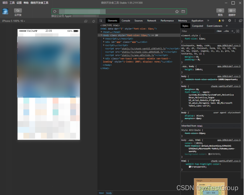Expand margin shorthand in blockquote rule
This screenshot has height=195, width=244.
[195, 57]
